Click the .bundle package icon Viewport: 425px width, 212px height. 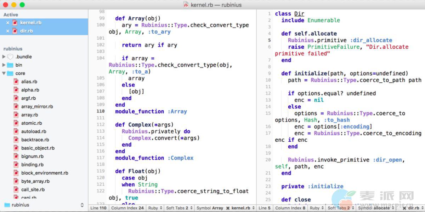pos(10,57)
